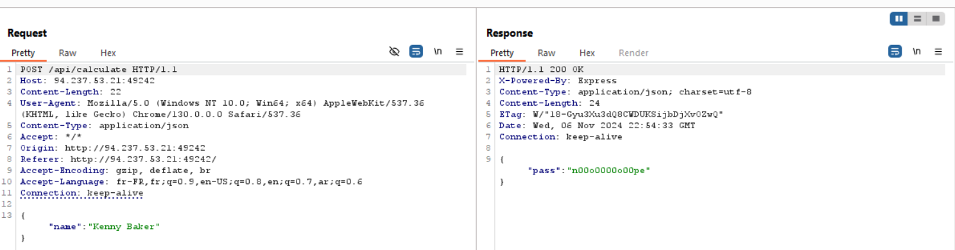Toggle word wrap icon in Request pane
Screen dimensions: 955x250
click(416, 51)
